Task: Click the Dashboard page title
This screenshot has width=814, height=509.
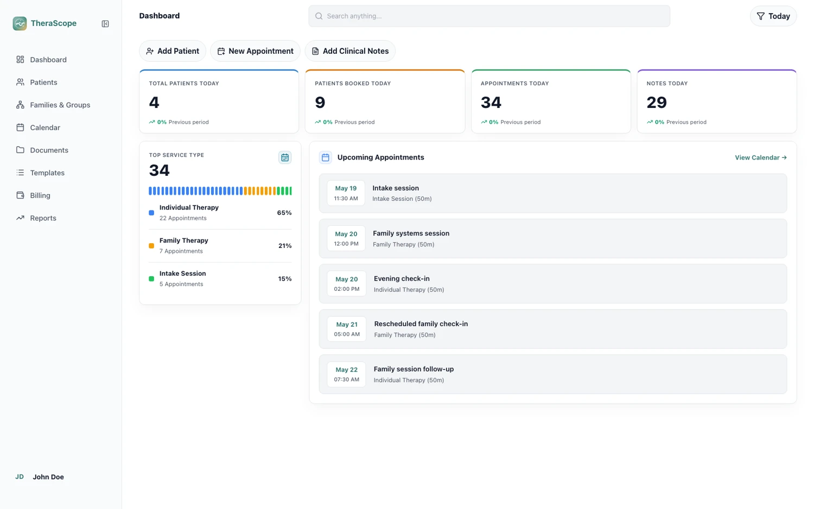Action: coord(160,16)
